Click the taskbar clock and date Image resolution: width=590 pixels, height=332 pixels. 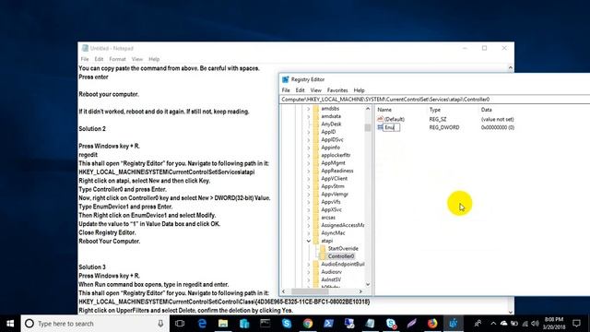tap(554, 324)
